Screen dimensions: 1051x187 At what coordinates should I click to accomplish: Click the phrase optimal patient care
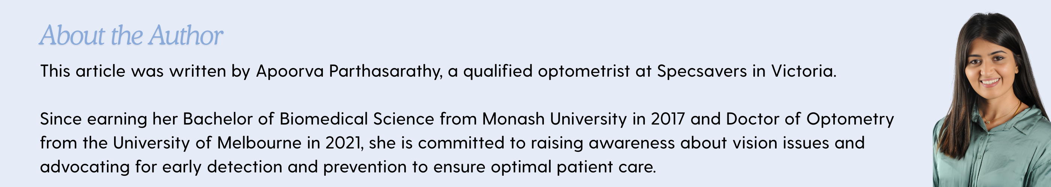[573, 167]
